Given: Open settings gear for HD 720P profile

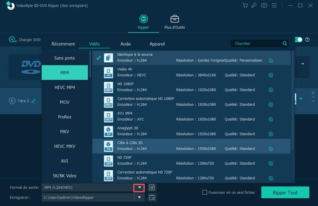Looking at the screenshot, I should coord(271,164).
